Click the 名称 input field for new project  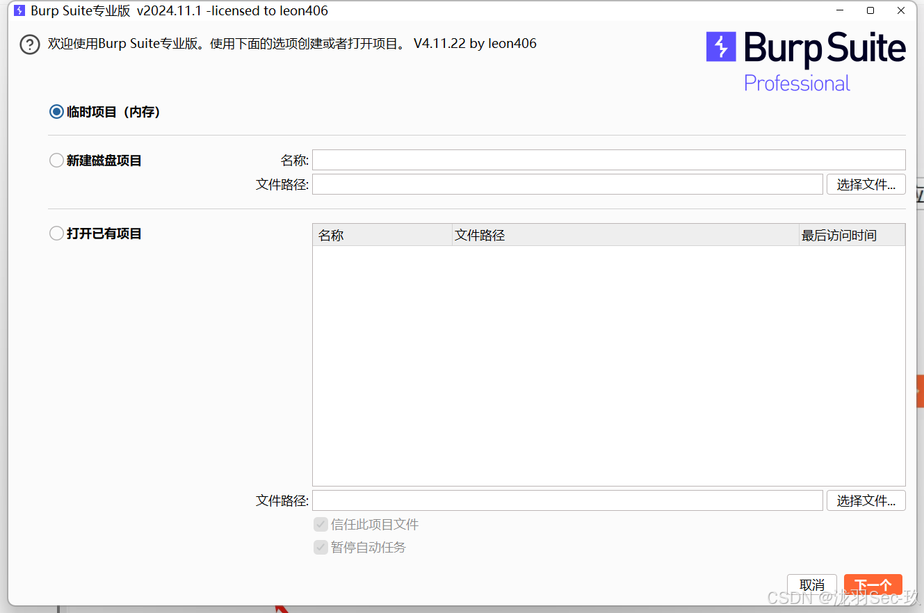(x=609, y=160)
